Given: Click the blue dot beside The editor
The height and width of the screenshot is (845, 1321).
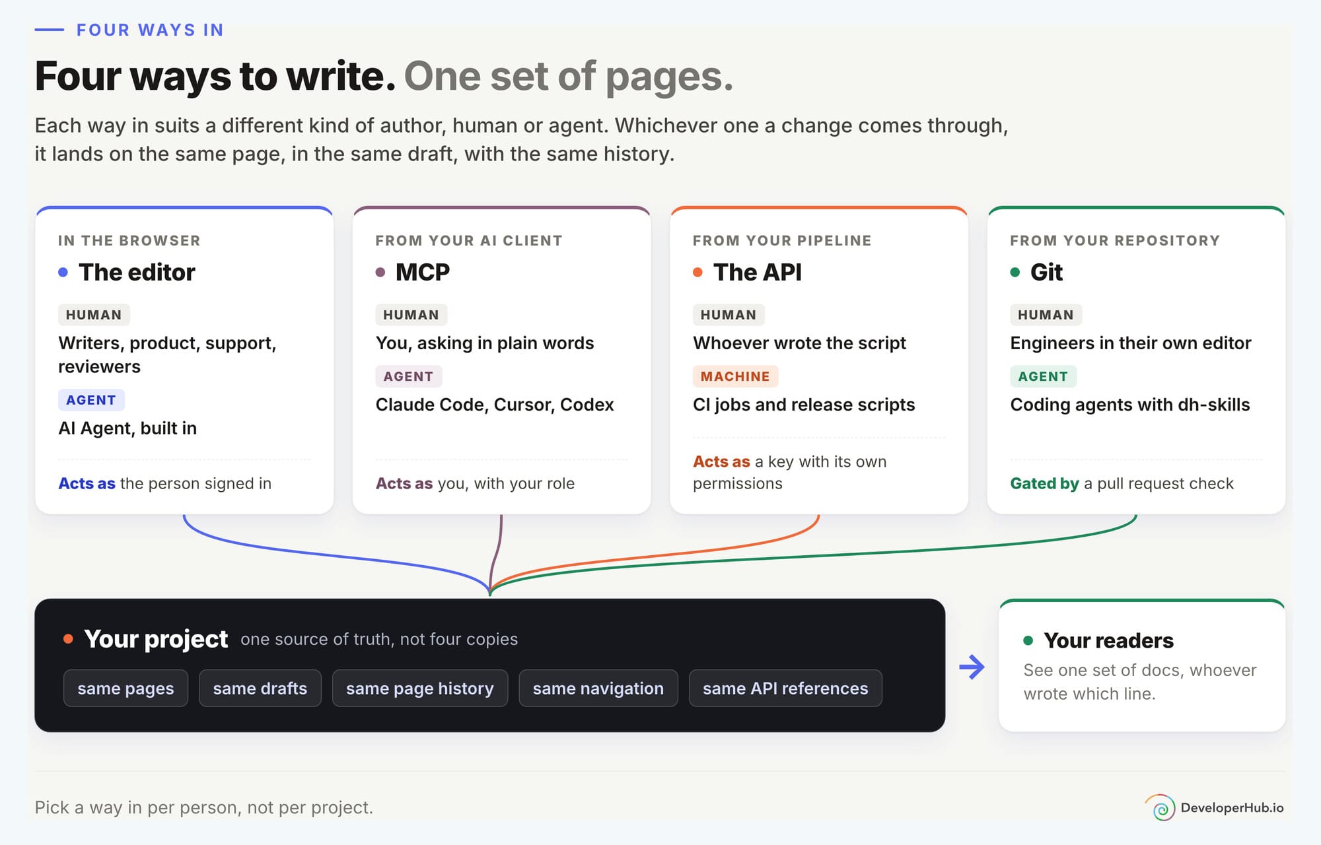Looking at the screenshot, I should 63,272.
